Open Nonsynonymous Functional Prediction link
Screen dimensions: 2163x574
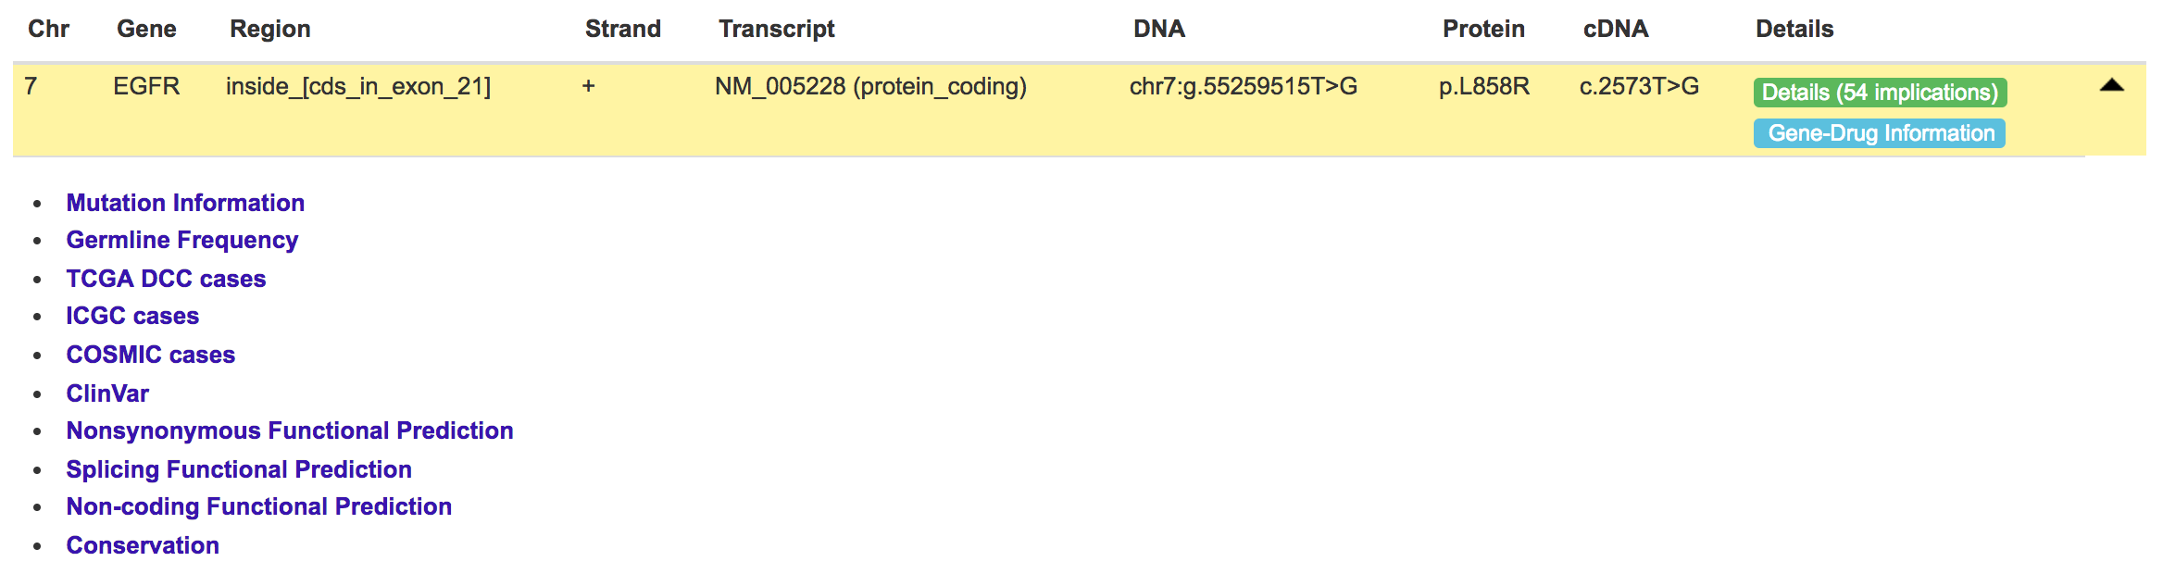coord(290,430)
